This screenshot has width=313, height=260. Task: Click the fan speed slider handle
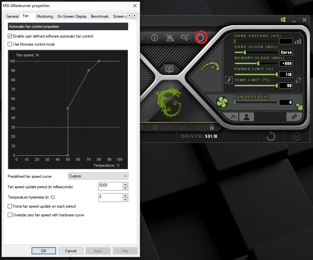tap(235, 102)
